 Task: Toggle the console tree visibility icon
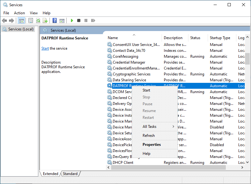[21, 20]
